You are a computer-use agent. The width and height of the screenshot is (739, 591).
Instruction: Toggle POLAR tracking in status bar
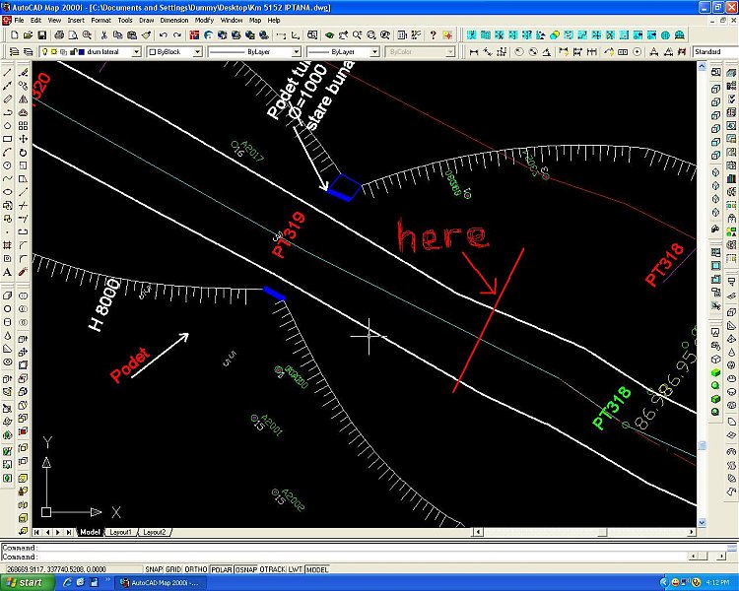point(220,569)
